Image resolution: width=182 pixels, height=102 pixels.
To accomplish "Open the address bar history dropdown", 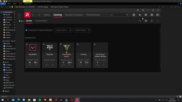I will (159, 7).
